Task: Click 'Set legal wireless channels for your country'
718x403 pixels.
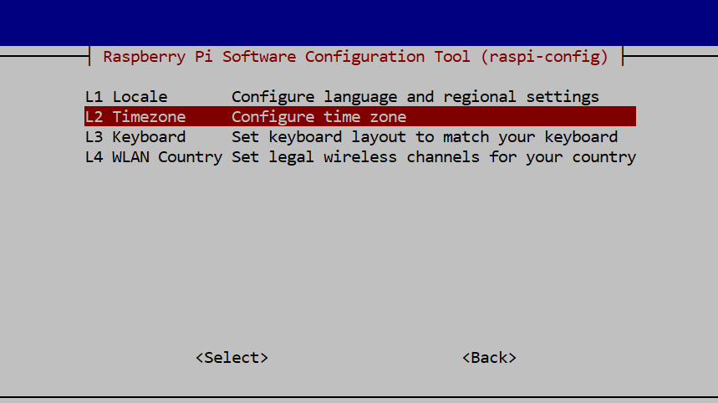Action: click(x=434, y=157)
